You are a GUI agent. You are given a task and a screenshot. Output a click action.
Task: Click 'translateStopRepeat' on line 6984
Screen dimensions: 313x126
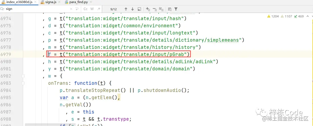tap(93, 90)
